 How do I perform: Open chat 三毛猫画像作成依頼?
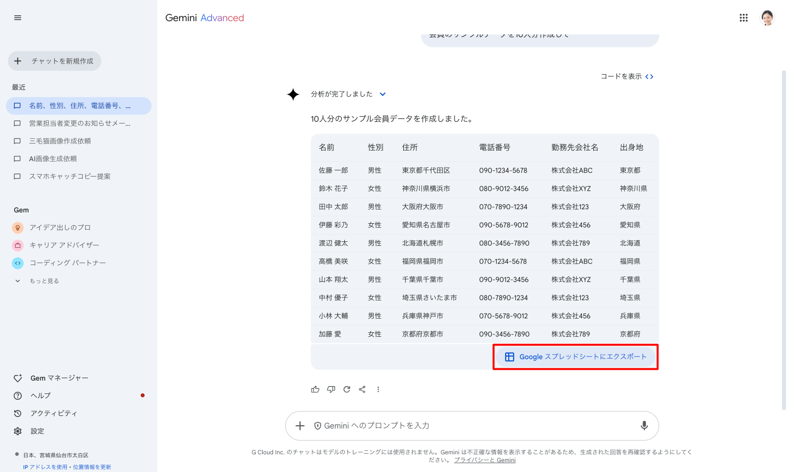tap(79, 141)
